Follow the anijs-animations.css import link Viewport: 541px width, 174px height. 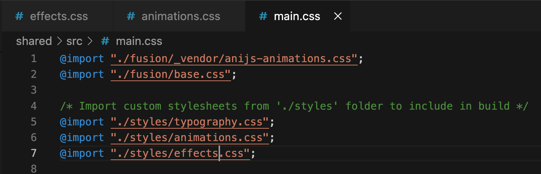[234, 58]
